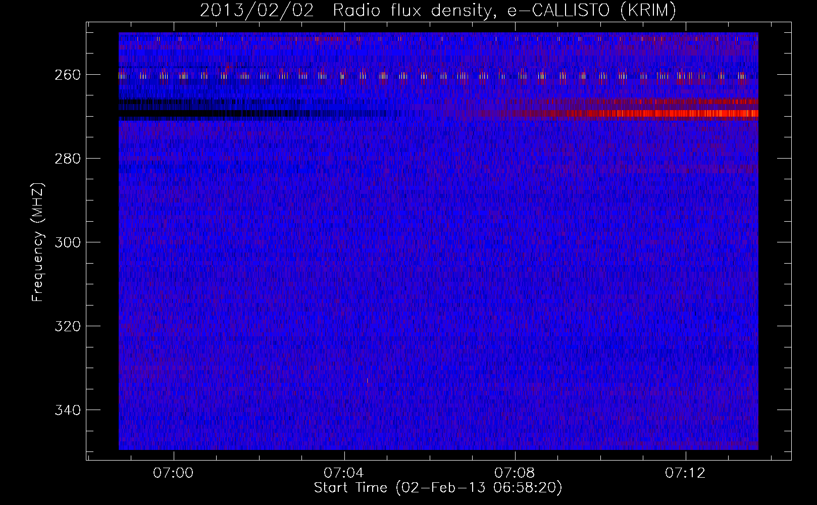Click the 07:04 time tick label
This screenshot has width=817, height=505.
point(344,473)
